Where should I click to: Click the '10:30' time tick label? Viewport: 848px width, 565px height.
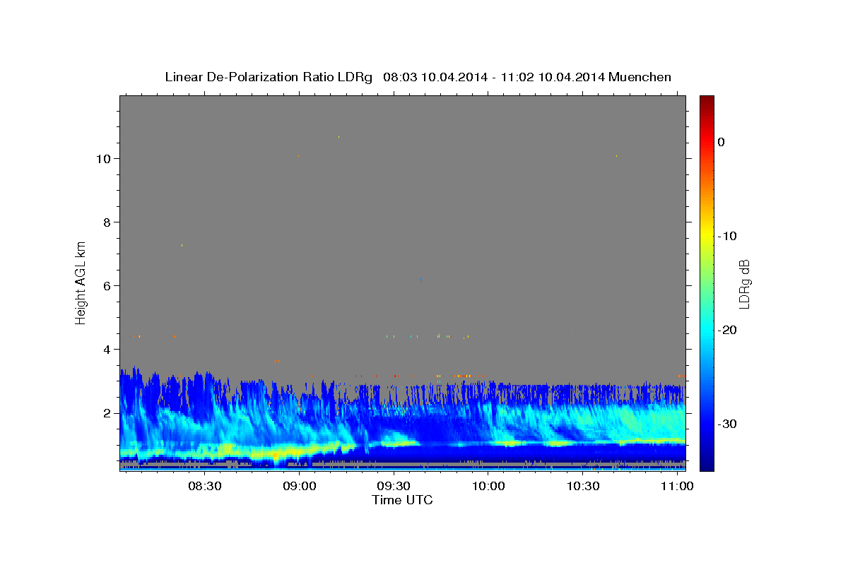(583, 487)
